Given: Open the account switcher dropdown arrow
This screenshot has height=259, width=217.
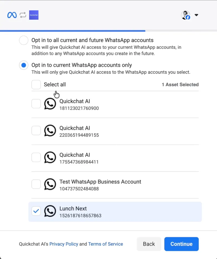Looking at the screenshot, I should click(x=196, y=15).
